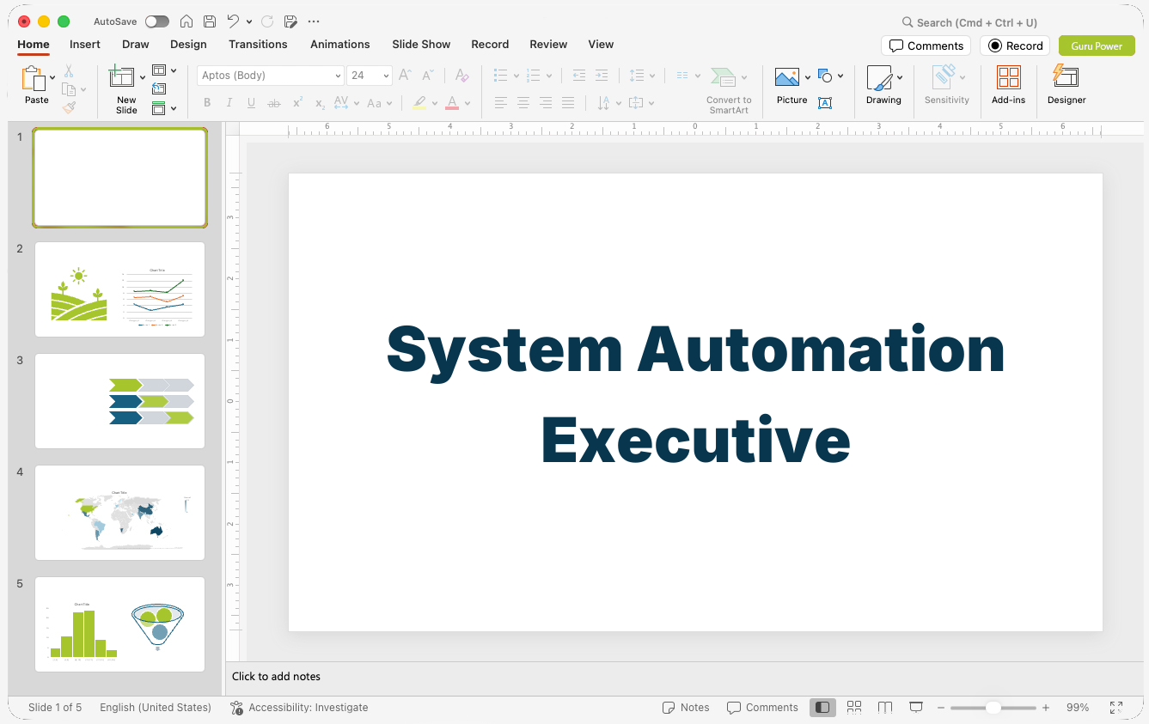Open the Section dropdown

click(x=164, y=108)
